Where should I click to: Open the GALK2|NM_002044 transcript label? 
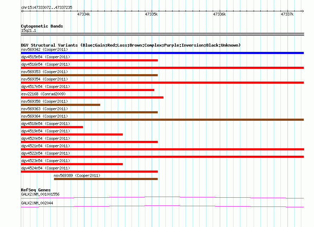37,203
